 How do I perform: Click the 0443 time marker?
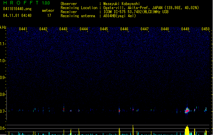pos(63,29)
